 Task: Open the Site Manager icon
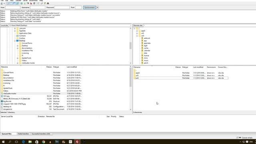pos(2,3)
